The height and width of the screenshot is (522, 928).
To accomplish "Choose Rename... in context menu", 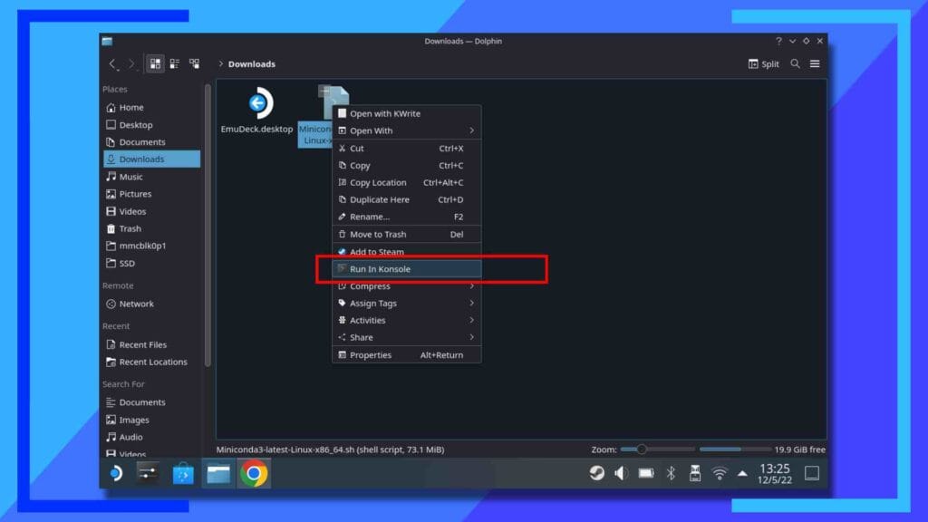I will [x=407, y=217].
